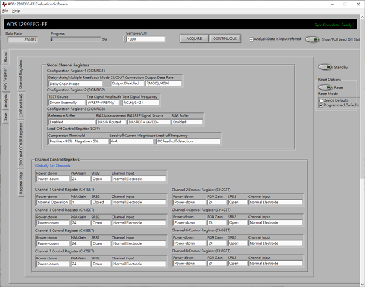Click the vertical scrollbar down arrow
The height and width of the screenshot is (287, 365).
363,285
